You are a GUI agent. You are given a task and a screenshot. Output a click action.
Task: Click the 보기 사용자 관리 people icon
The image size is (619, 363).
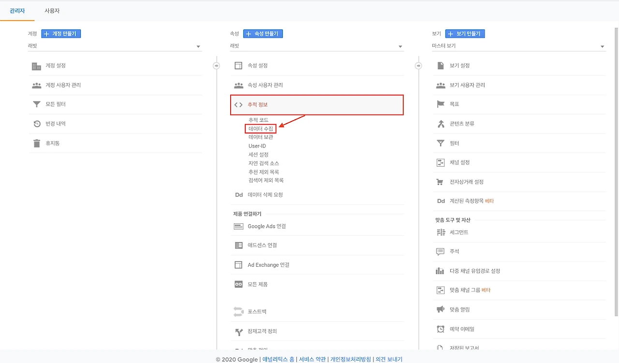pos(441,85)
